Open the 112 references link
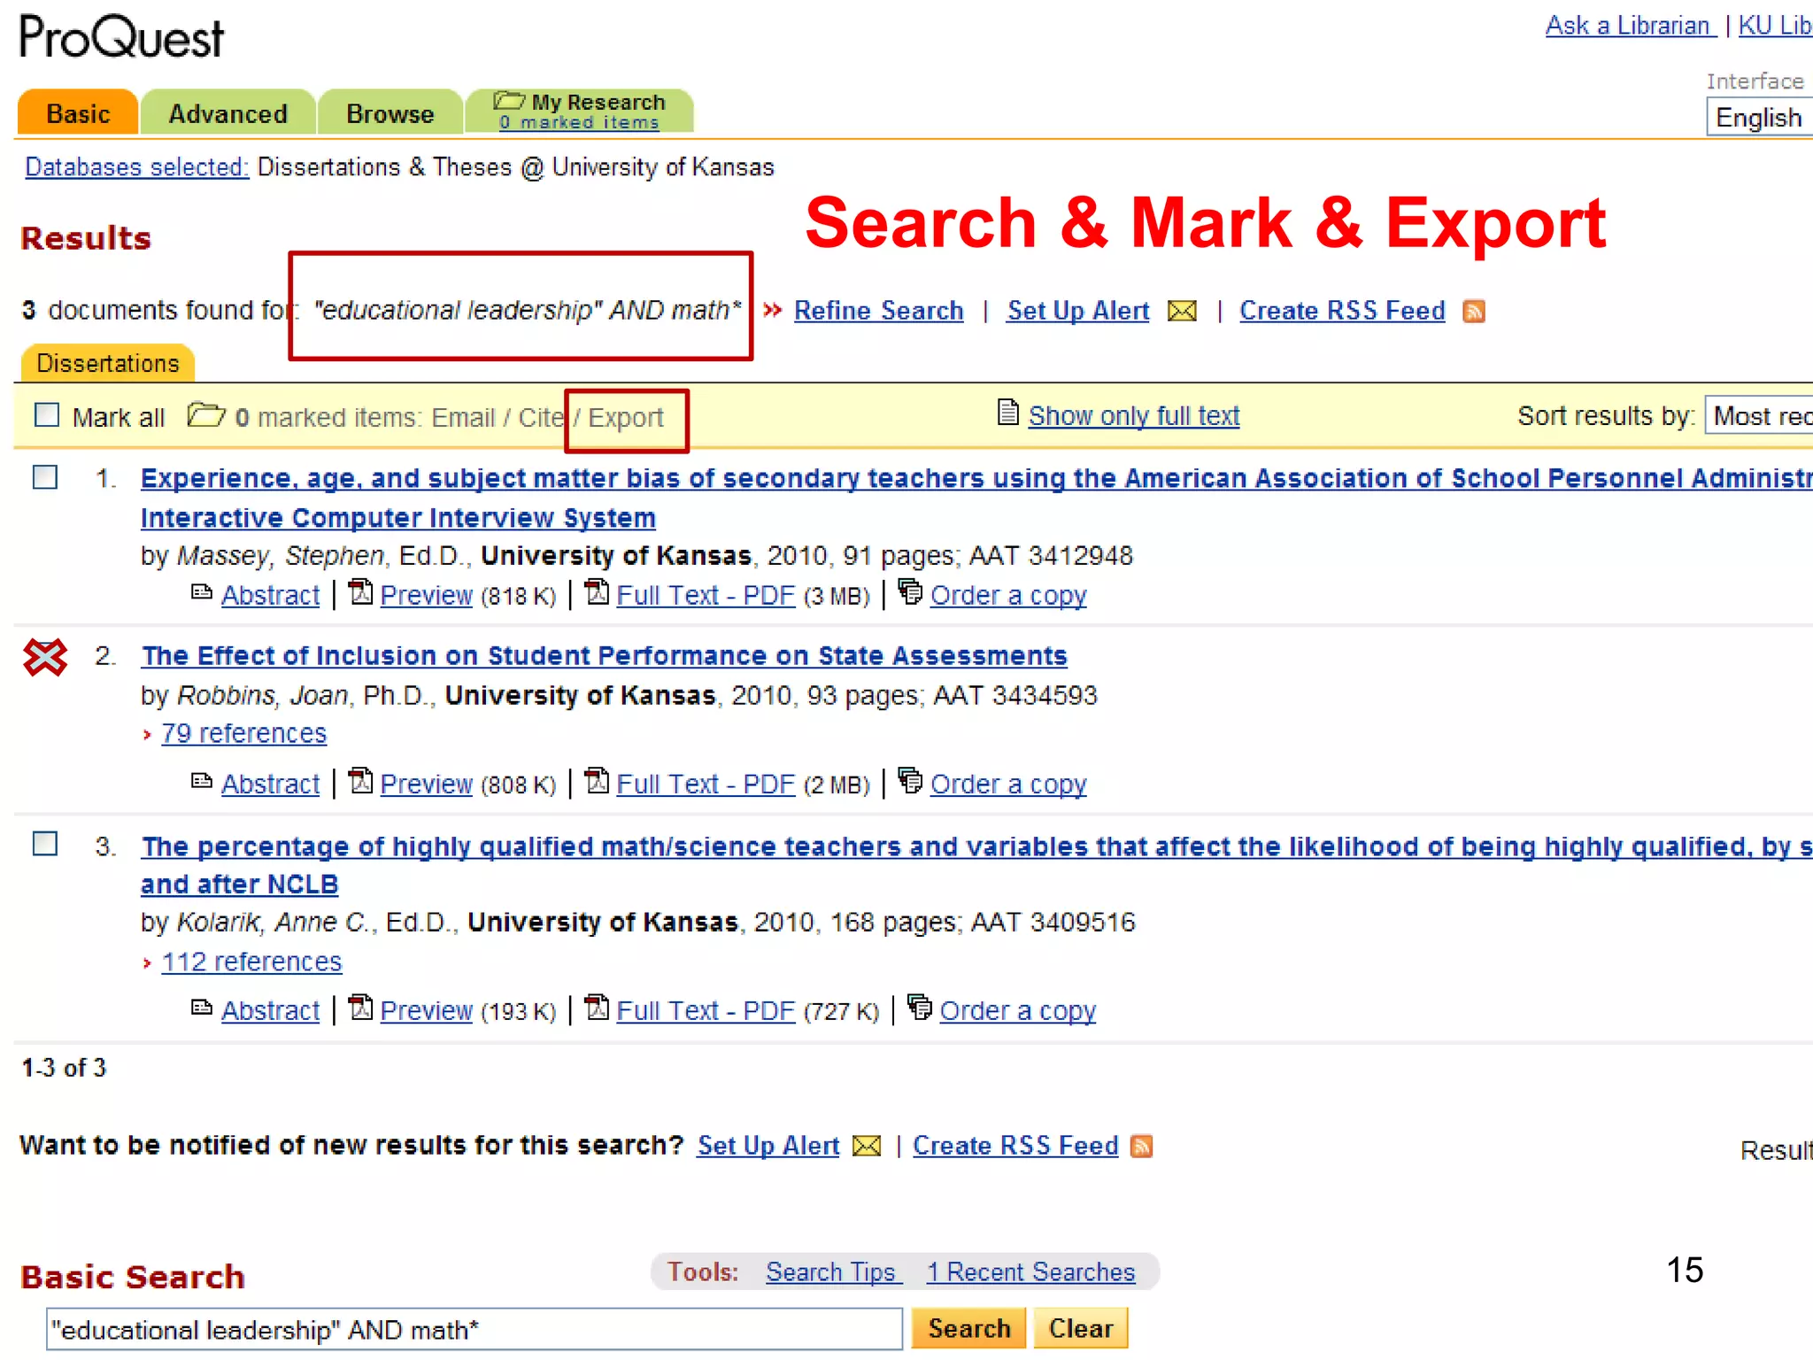This screenshot has width=1813, height=1360. click(251, 962)
